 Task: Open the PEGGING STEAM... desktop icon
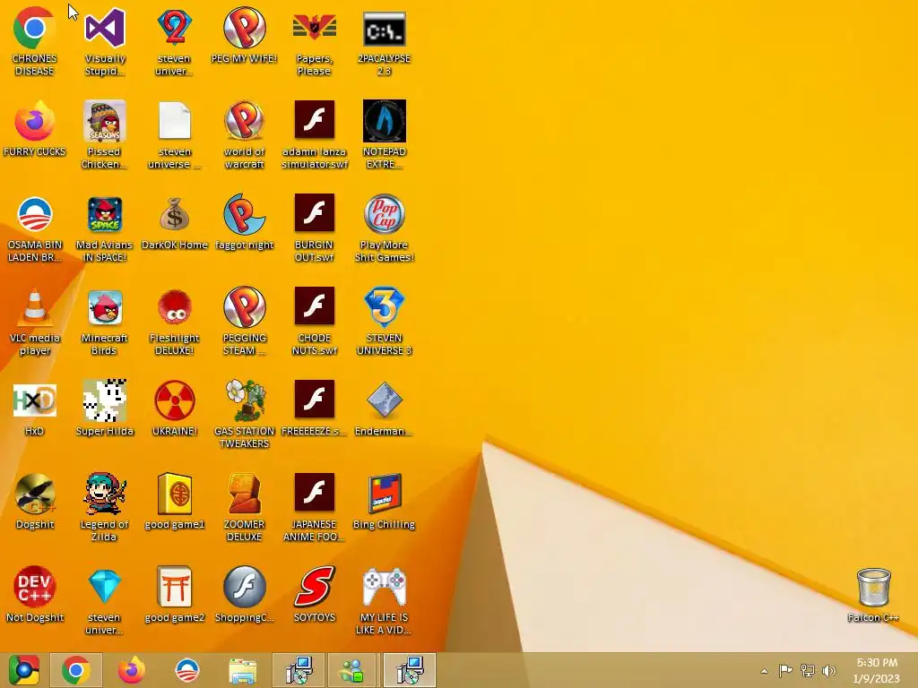coord(244,322)
